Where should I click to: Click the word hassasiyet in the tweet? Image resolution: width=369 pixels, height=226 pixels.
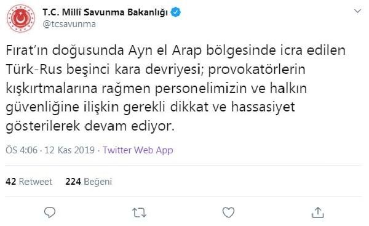coord(263,107)
